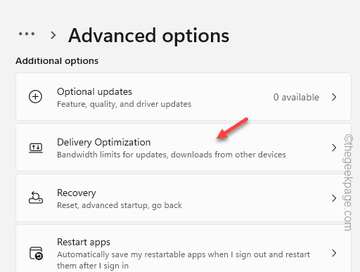Open the Optional updates title

94,91
